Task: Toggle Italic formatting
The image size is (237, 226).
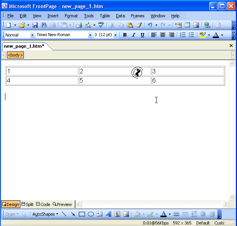Action: (x=134, y=35)
